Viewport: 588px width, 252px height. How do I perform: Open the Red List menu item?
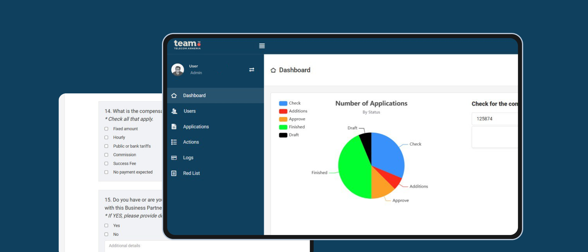pyautogui.click(x=215, y=173)
